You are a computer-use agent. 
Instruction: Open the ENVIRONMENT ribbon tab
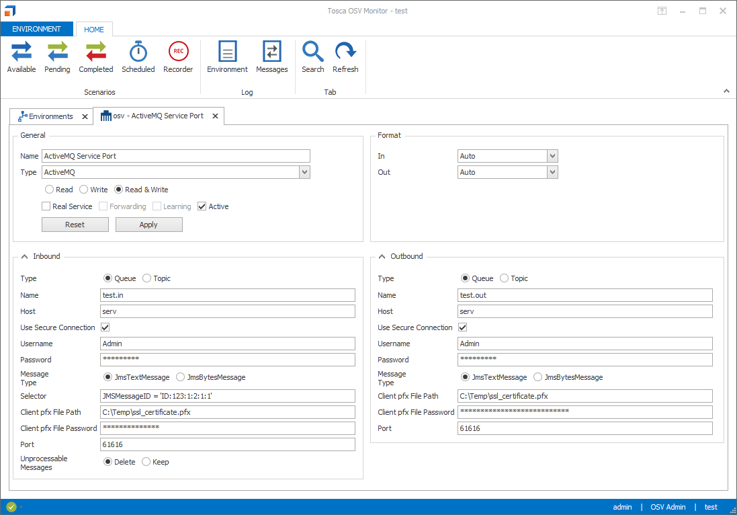point(36,29)
